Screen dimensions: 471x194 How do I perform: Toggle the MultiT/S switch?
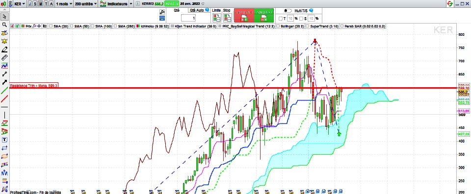(x=288, y=10)
